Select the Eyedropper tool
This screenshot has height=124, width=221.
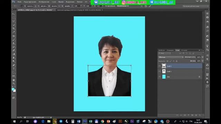(x=14, y=32)
